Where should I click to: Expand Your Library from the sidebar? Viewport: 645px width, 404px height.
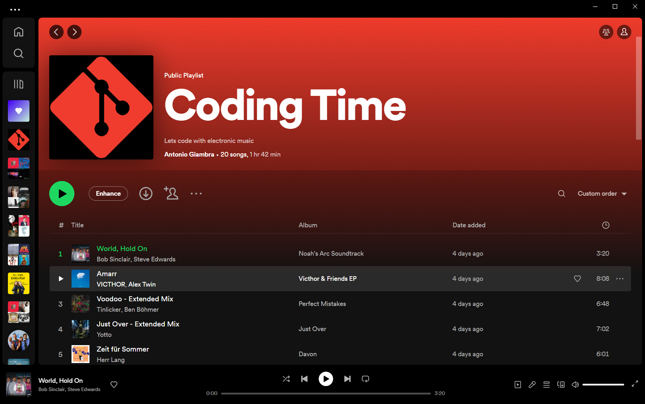(x=19, y=84)
